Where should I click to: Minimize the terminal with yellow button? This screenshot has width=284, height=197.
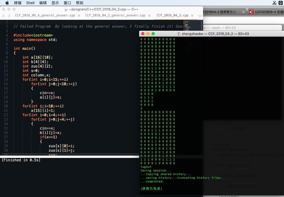[x=148, y=34]
